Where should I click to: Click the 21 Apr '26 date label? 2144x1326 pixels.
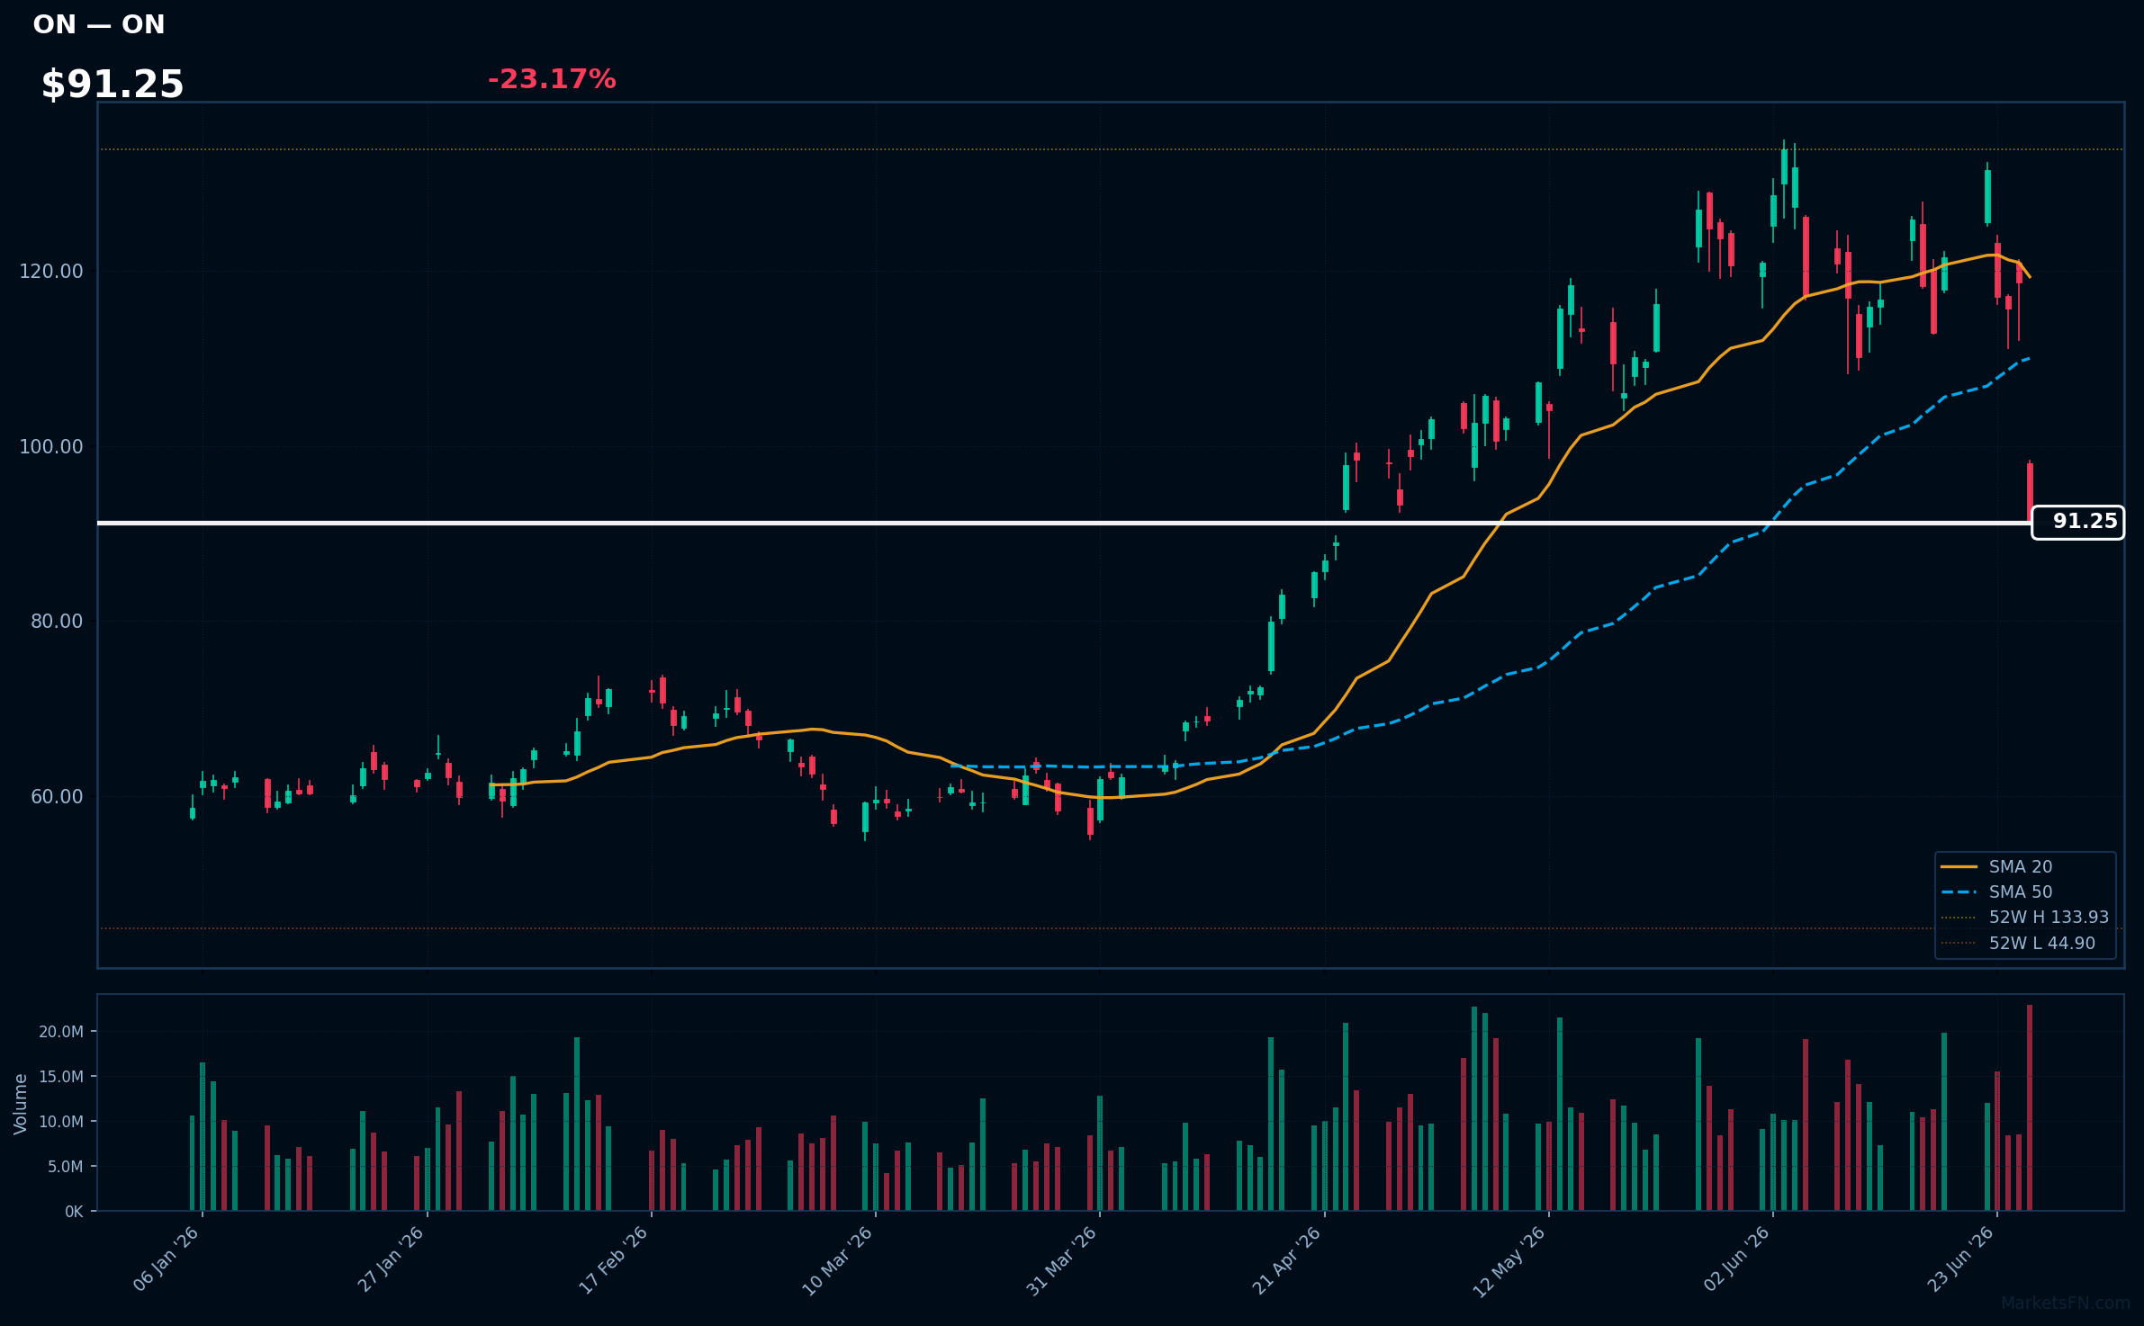1288,1259
